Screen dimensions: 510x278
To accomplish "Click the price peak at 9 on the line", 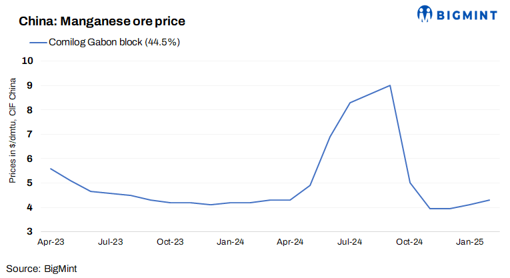I will coord(389,85).
